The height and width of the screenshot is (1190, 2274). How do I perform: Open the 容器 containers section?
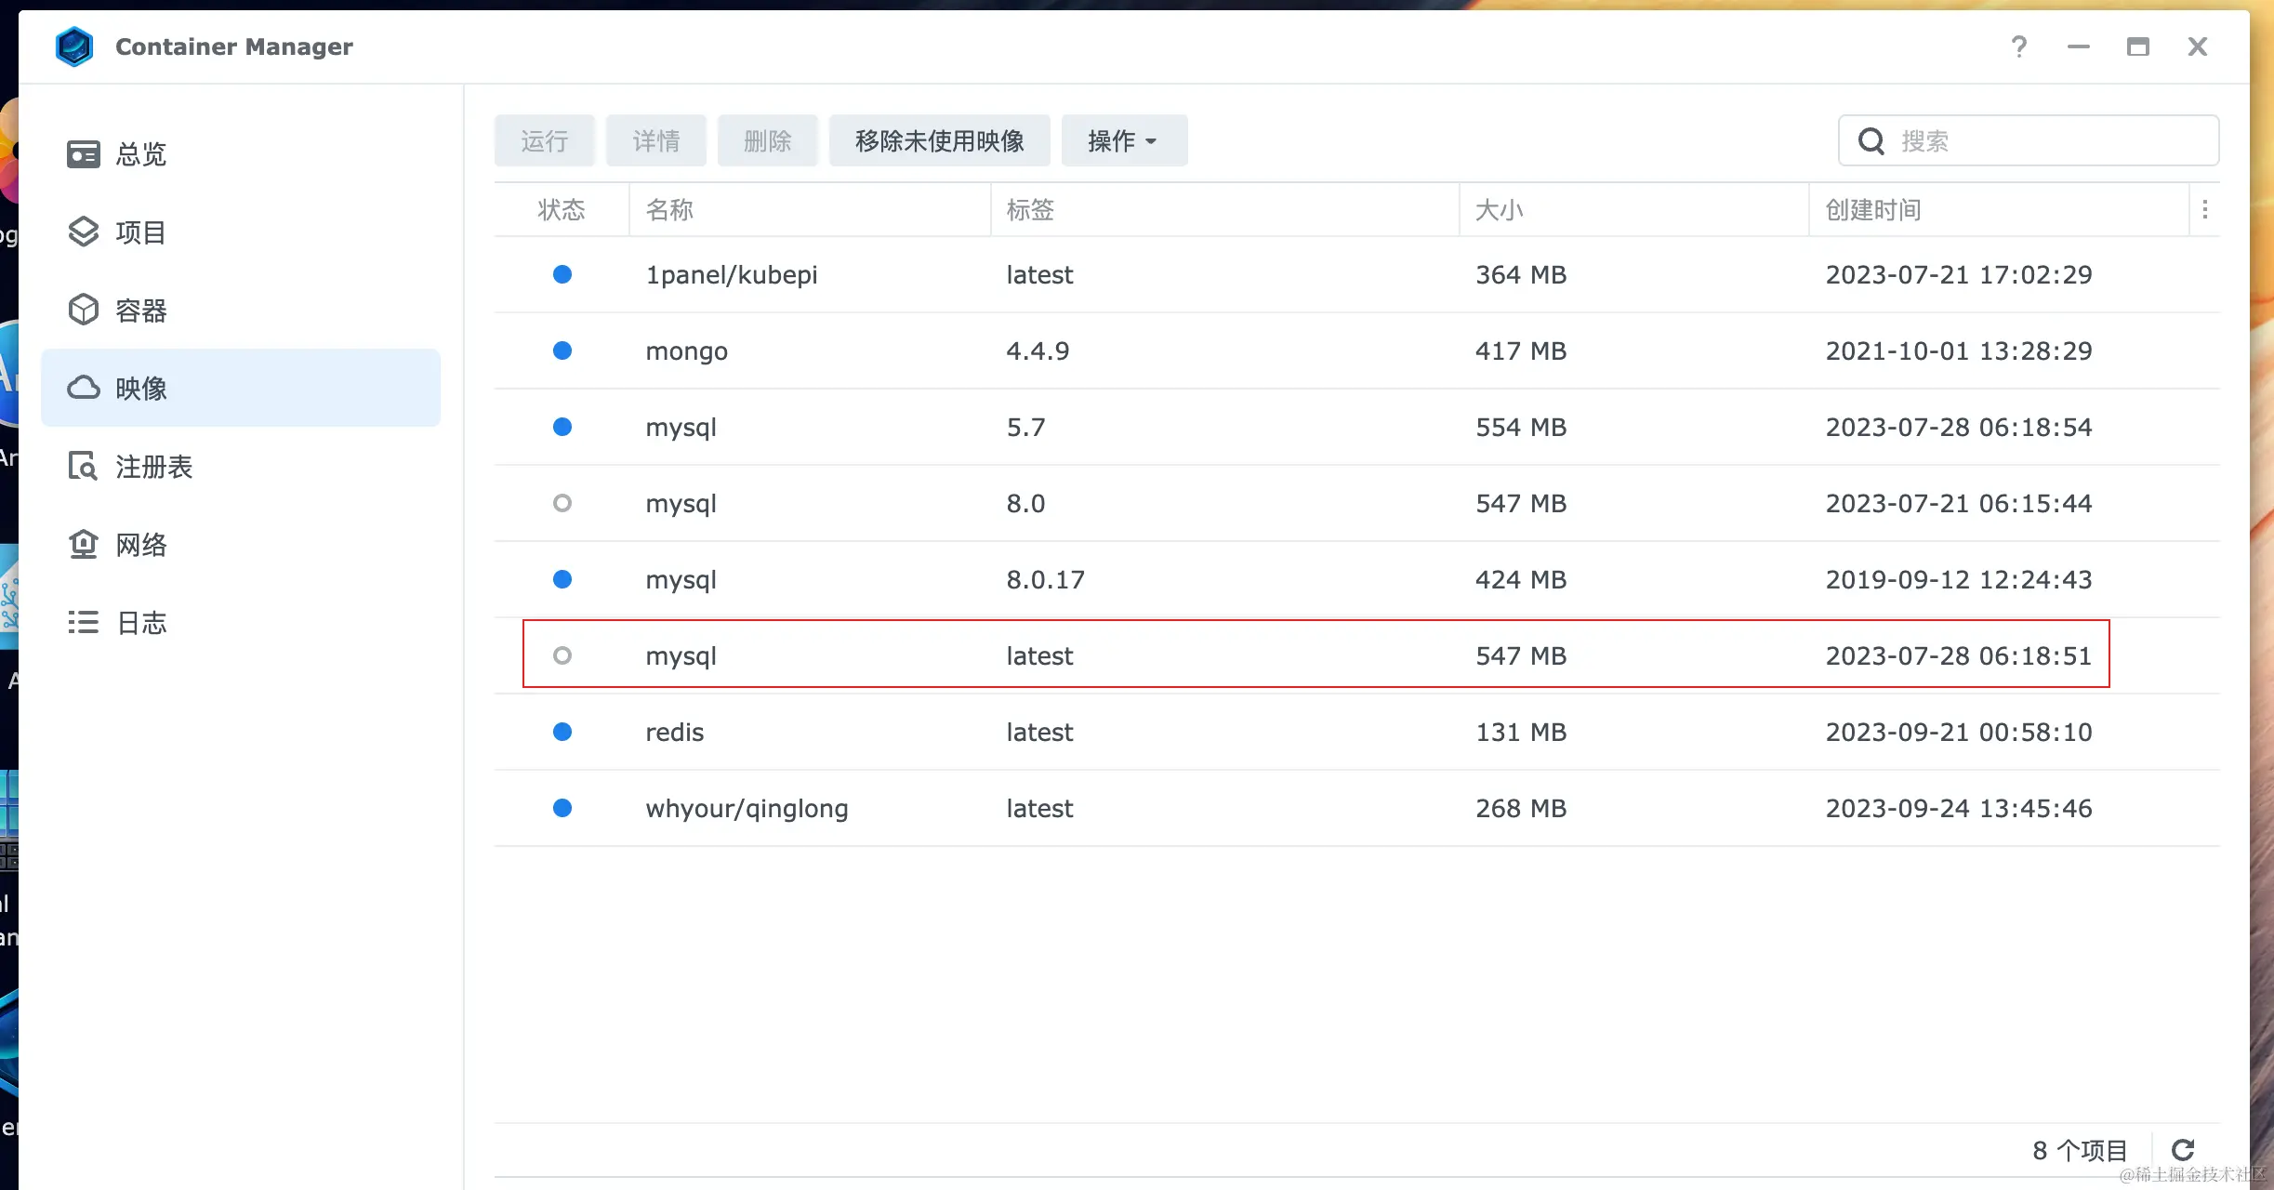point(139,311)
